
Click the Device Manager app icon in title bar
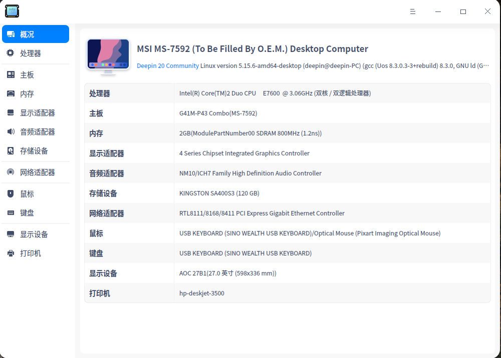click(12, 11)
